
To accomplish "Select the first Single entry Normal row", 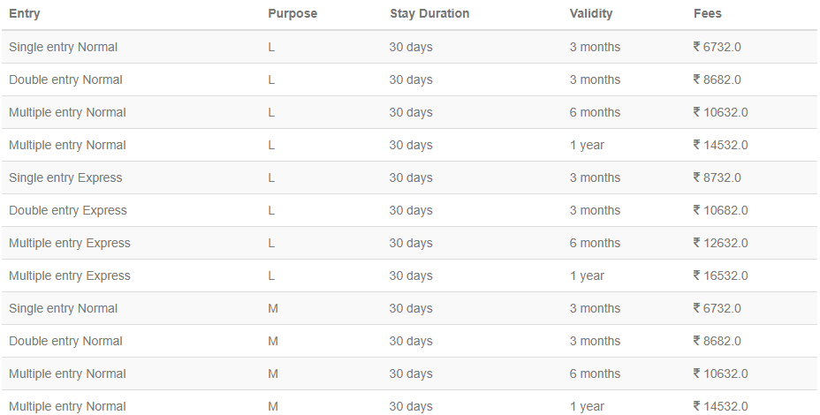I will click(x=409, y=47).
